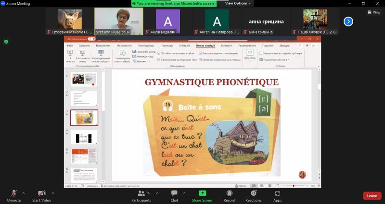The image size is (385, 204).
Task: Switch to Reading view in status bar
Action: click(269, 186)
